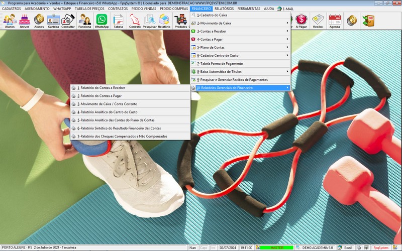Expand 6-Cadastro Centro de Custo submenu
Screen dimensions: 402x251
pyautogui.click(x=240, y=56)
